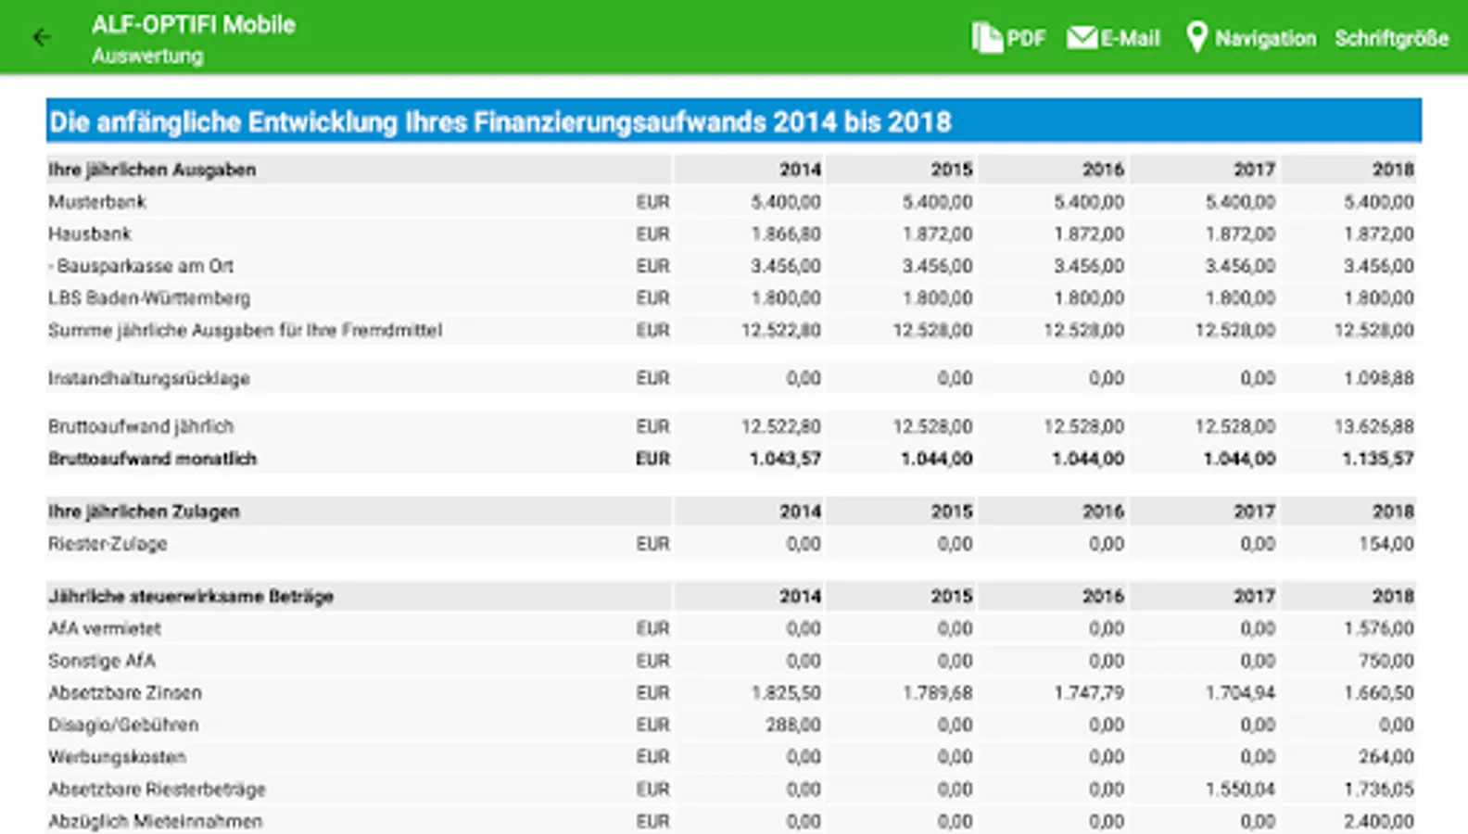Select the 'AfA vermietet' row label
Image resolution: width=1468 pixels, height=834 pixels.
[x=105, y=628]
